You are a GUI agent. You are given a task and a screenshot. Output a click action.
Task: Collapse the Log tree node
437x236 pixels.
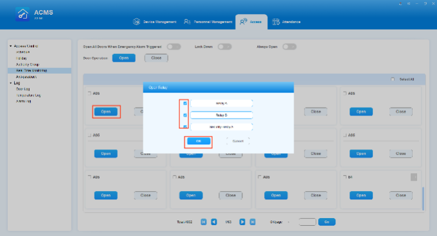tap(11, 83)
